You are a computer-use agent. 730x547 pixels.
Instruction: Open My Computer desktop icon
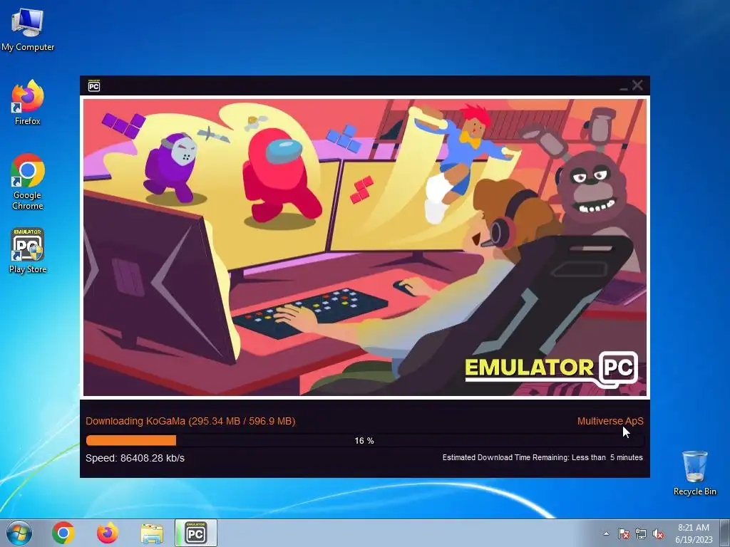(x=28, y=30)
